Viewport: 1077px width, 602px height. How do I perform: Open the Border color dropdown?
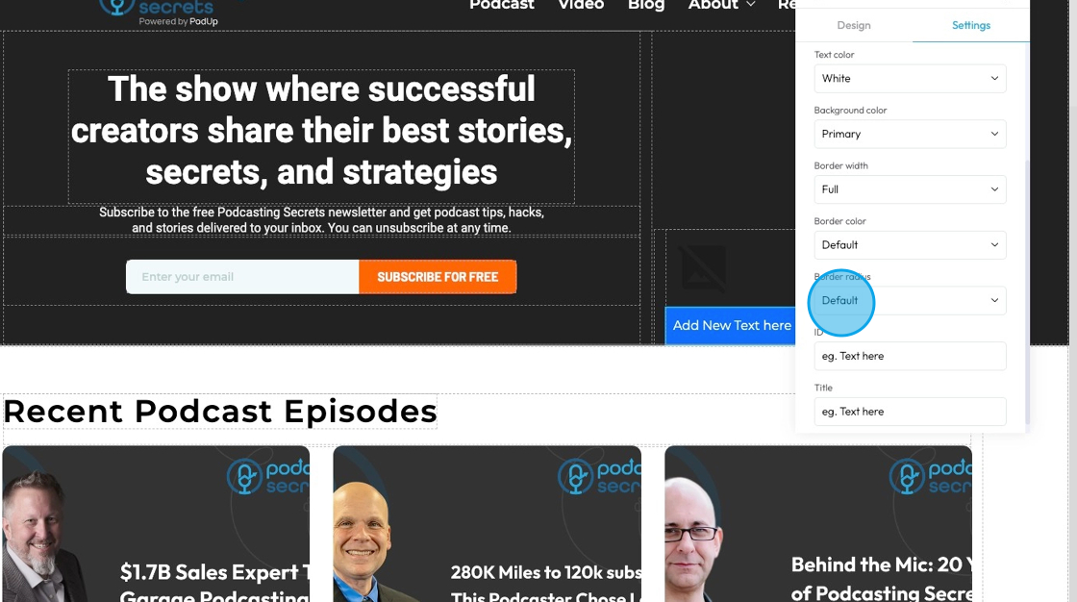point(910,245)
